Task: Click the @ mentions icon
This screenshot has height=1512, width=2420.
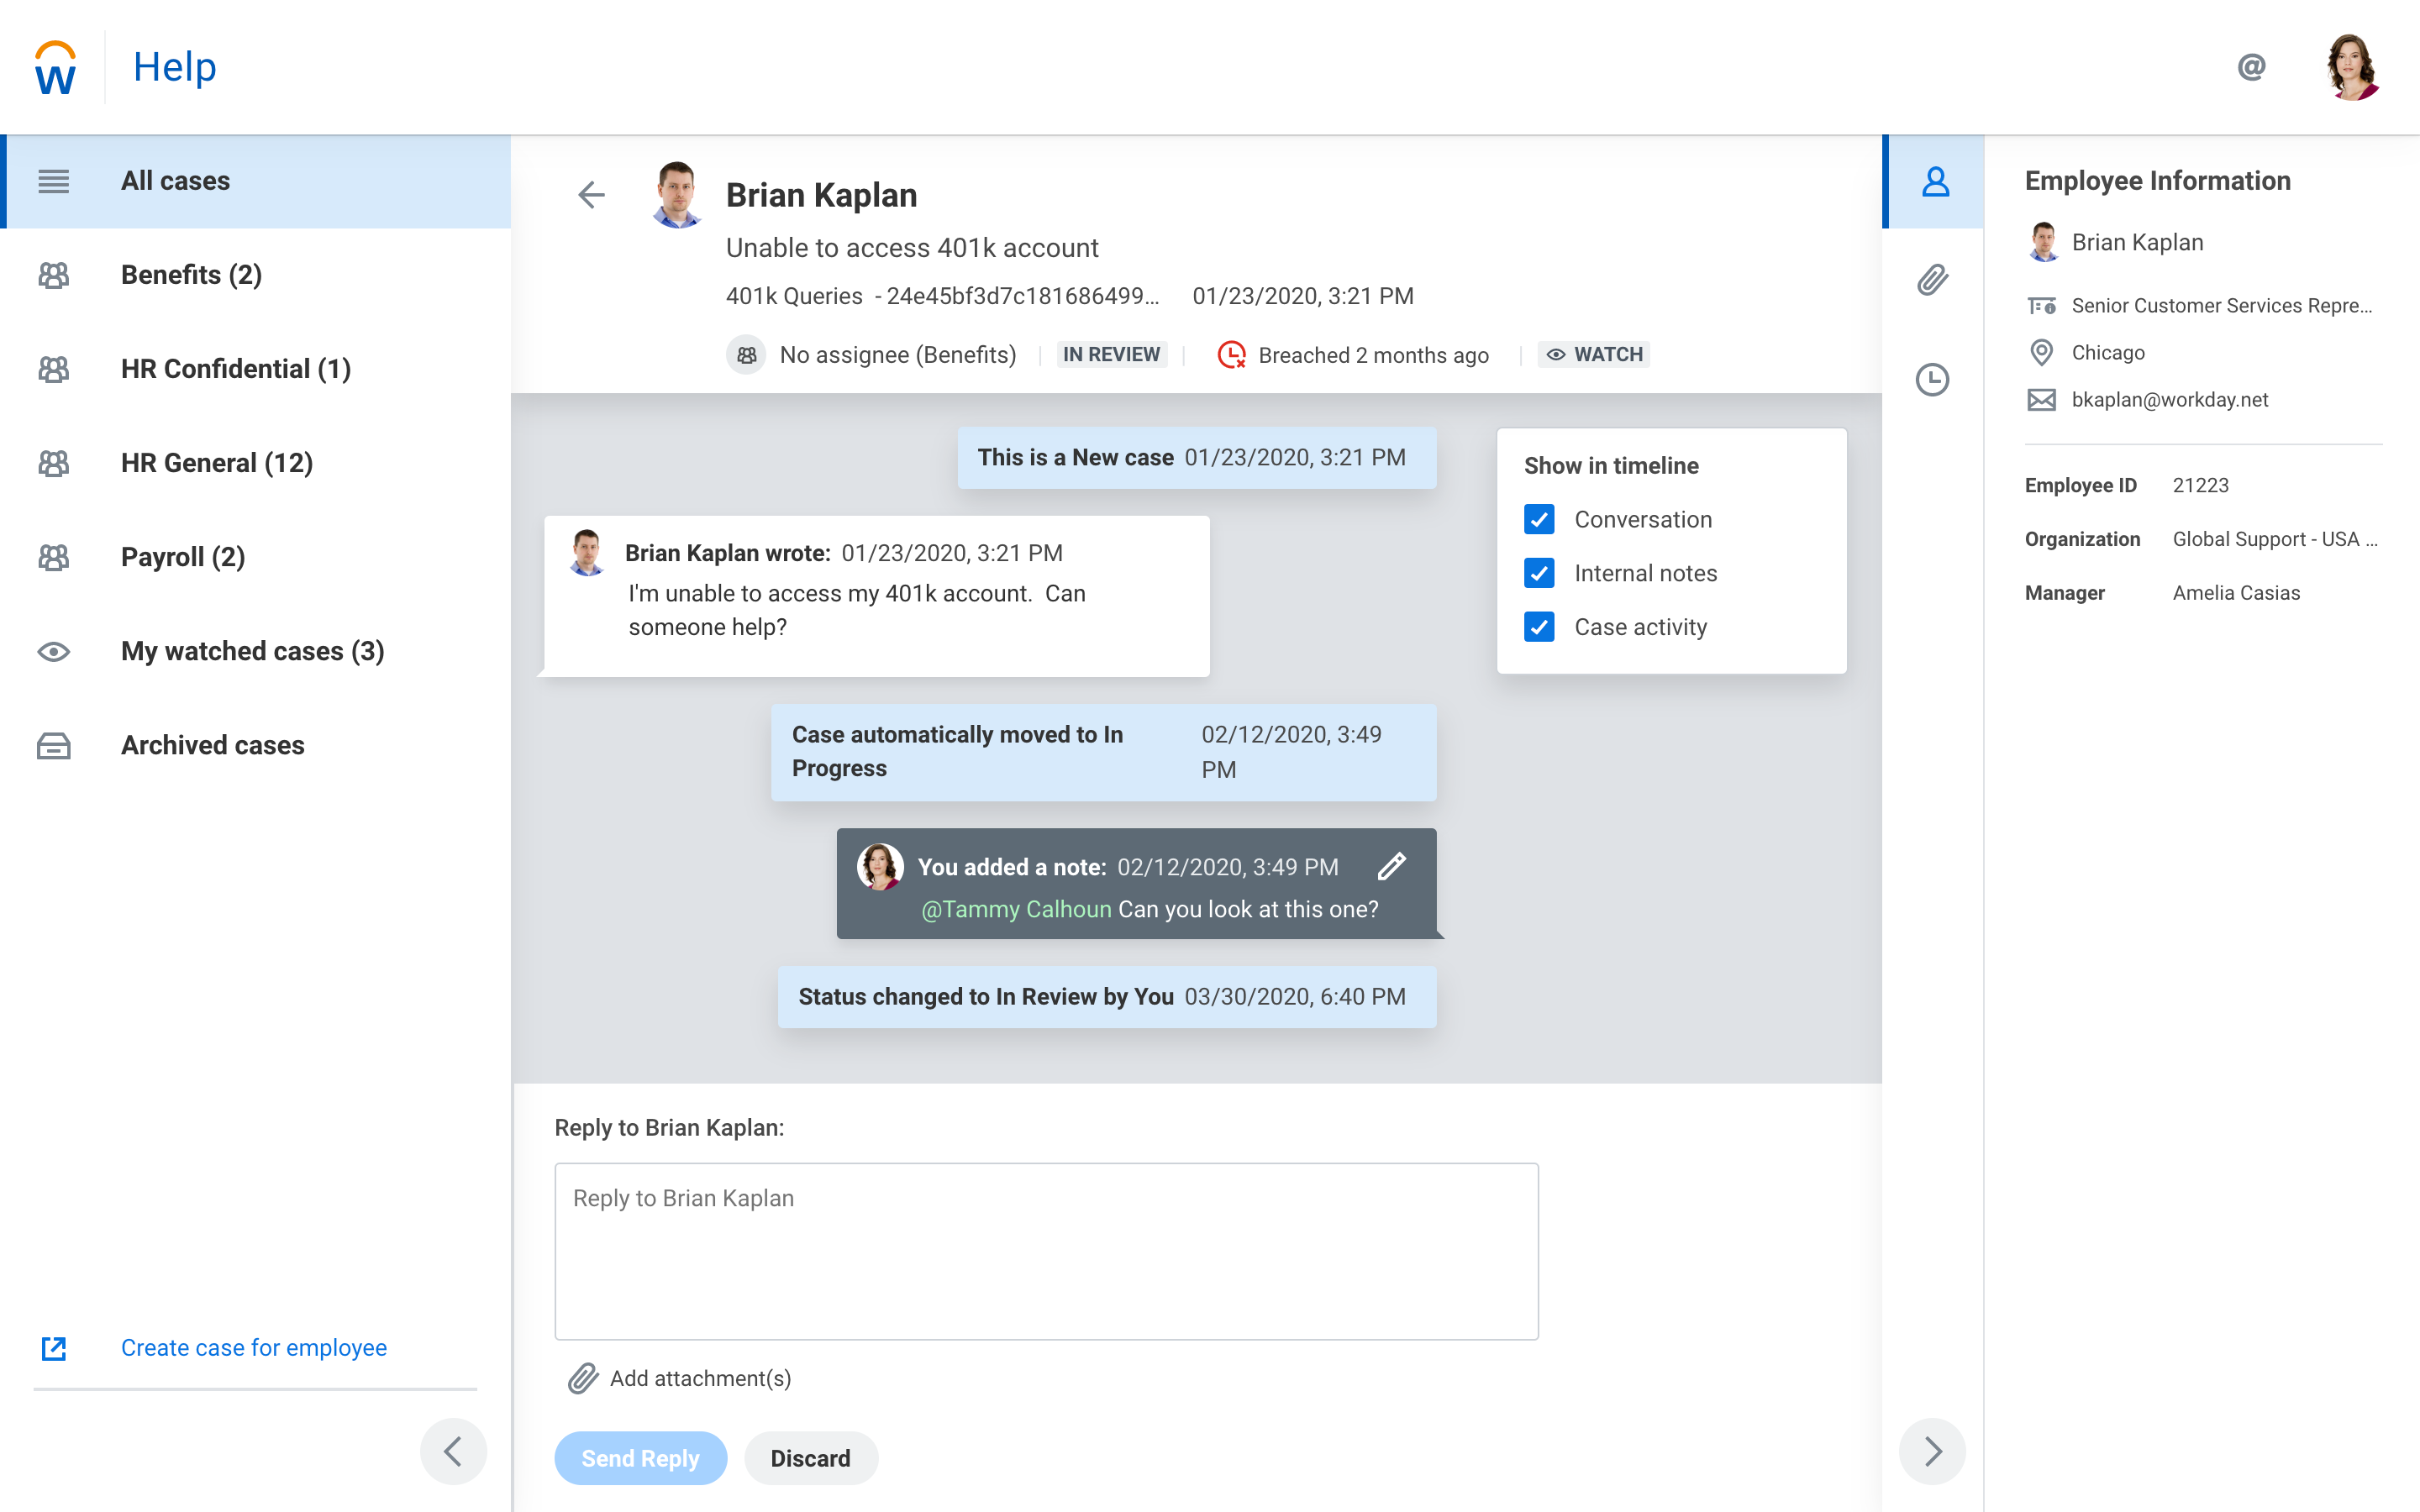Action: pyautogui.click(x=2250, y=66)
